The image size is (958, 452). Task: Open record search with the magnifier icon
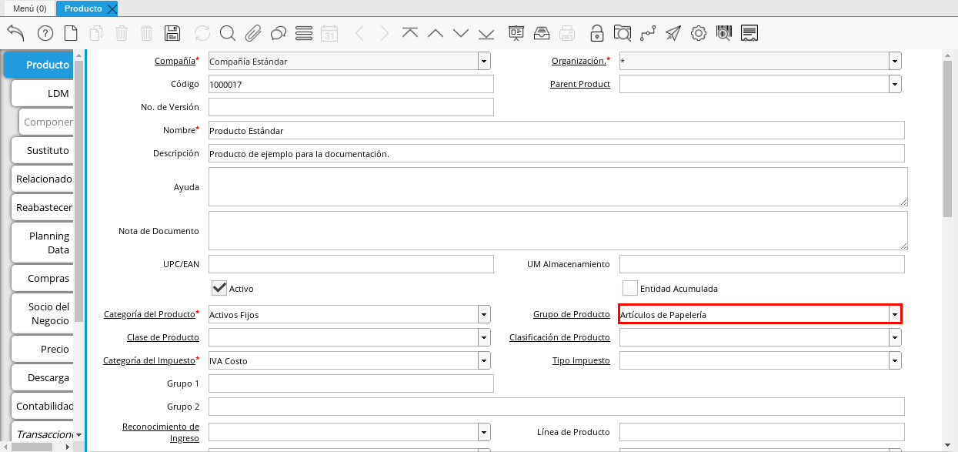(x=227, y=33)
